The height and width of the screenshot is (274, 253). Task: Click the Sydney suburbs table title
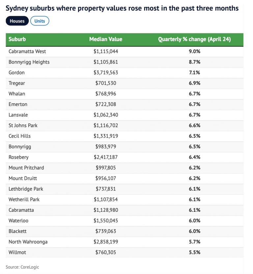[122, 8]
